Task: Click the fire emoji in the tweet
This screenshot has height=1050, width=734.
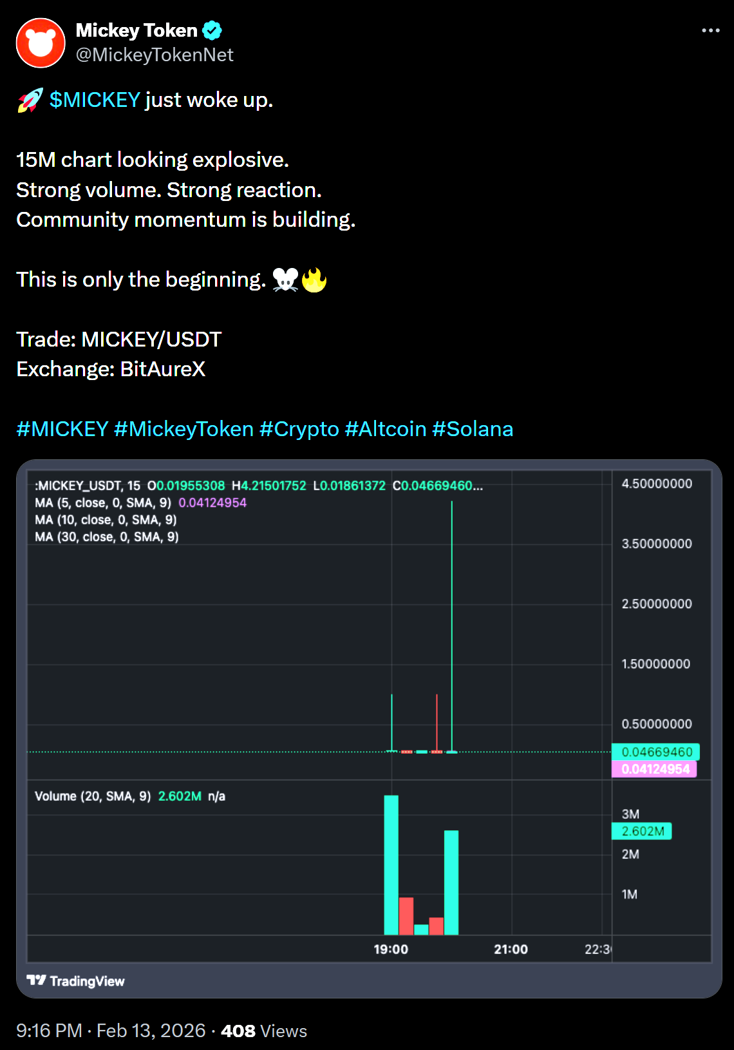Action: 314,280
